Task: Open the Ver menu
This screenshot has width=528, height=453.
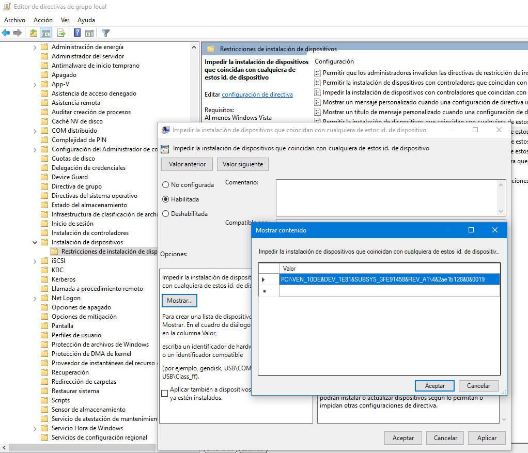Action: coord(65,20)
